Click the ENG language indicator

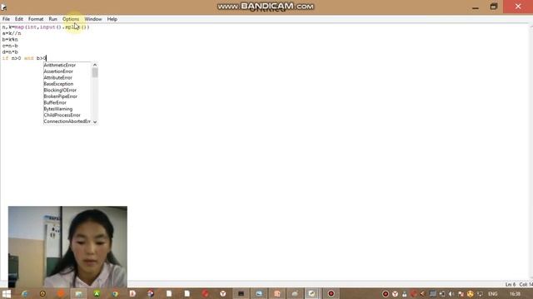tap(493, 294)
